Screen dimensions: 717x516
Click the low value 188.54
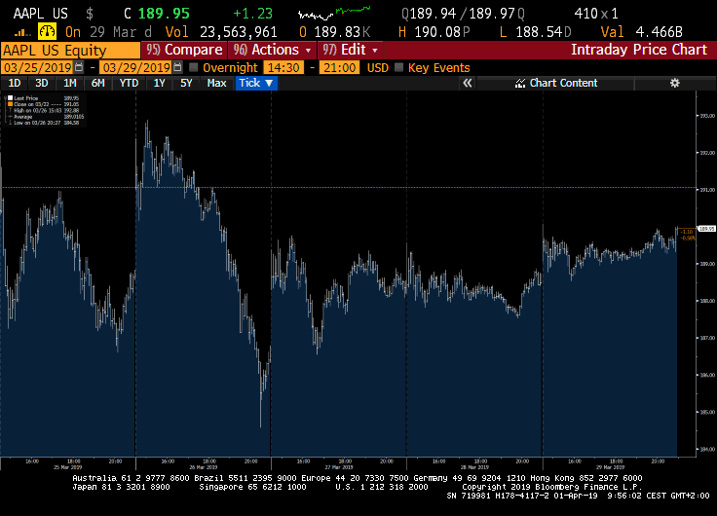539,32
